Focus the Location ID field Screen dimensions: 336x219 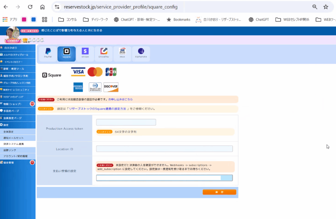(x=164, y=149)
